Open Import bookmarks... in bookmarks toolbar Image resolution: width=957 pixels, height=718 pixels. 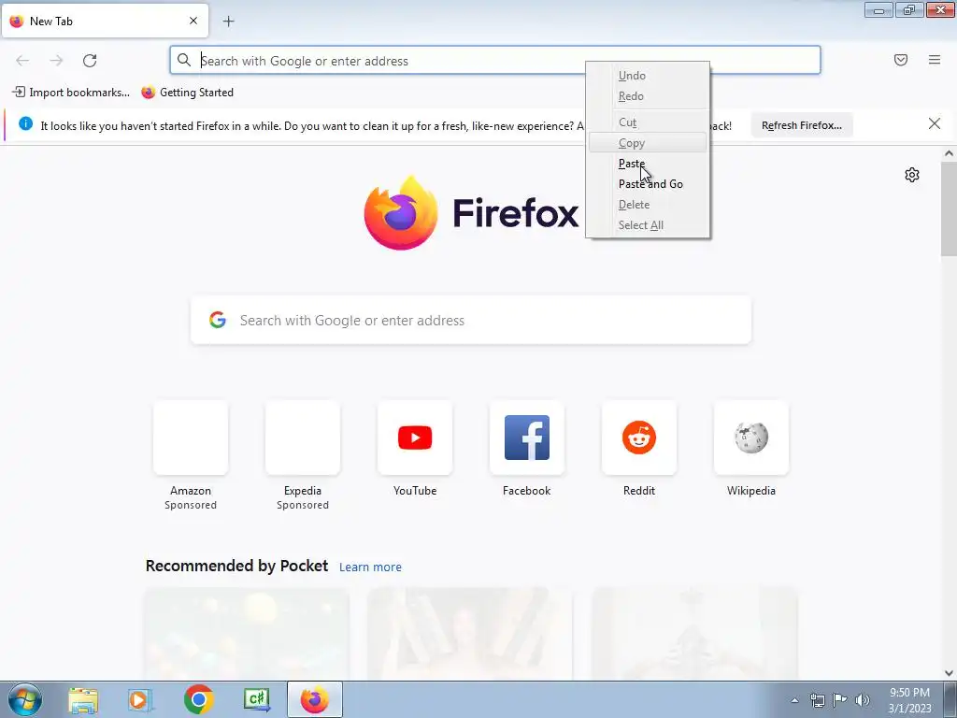pos(71,93)
